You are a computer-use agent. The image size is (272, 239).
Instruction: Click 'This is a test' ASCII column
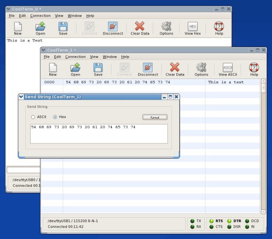tap(226, 82)
